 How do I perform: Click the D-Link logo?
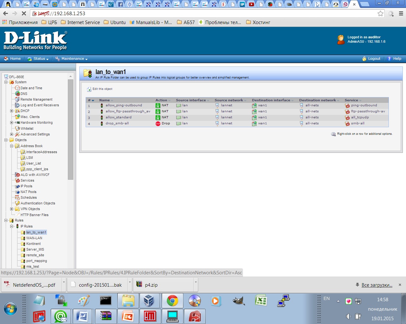coord(35,40)
